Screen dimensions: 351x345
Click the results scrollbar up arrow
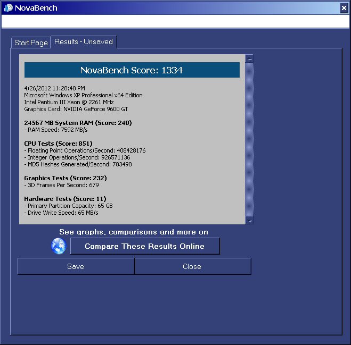pos(249,58)
